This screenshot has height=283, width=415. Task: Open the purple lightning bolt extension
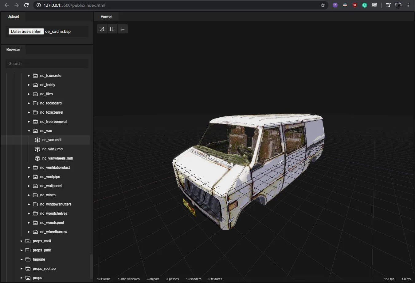pos(335,5)
